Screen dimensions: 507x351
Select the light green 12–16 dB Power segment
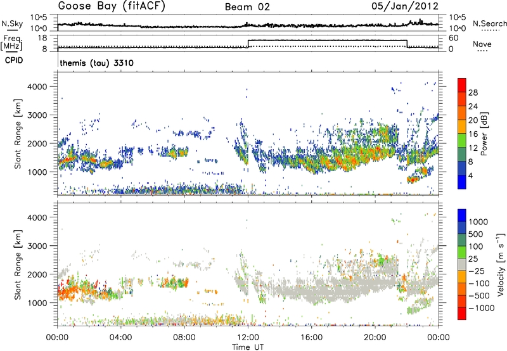point(462,141)
